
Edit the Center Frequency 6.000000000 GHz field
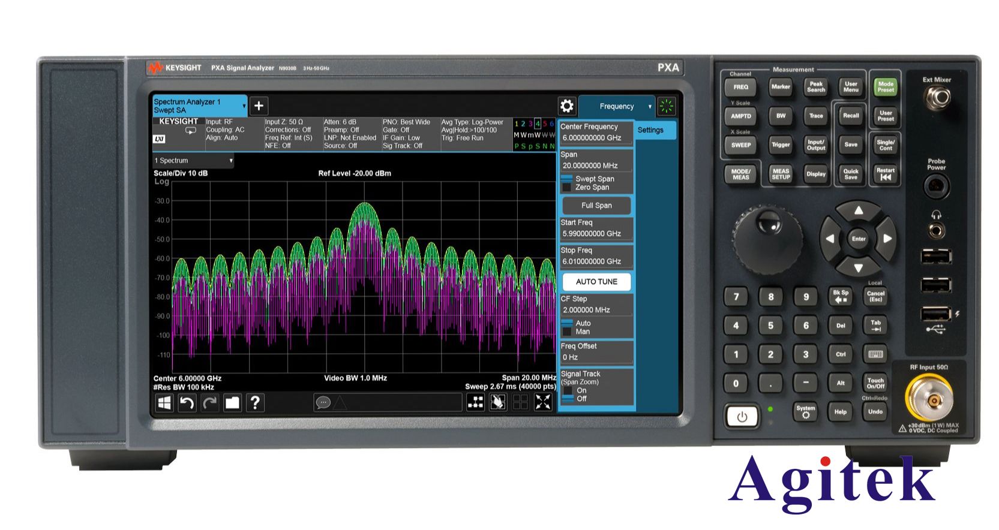(596, 132)
